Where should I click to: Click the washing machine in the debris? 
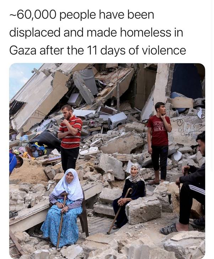click(x=117, y=120)
